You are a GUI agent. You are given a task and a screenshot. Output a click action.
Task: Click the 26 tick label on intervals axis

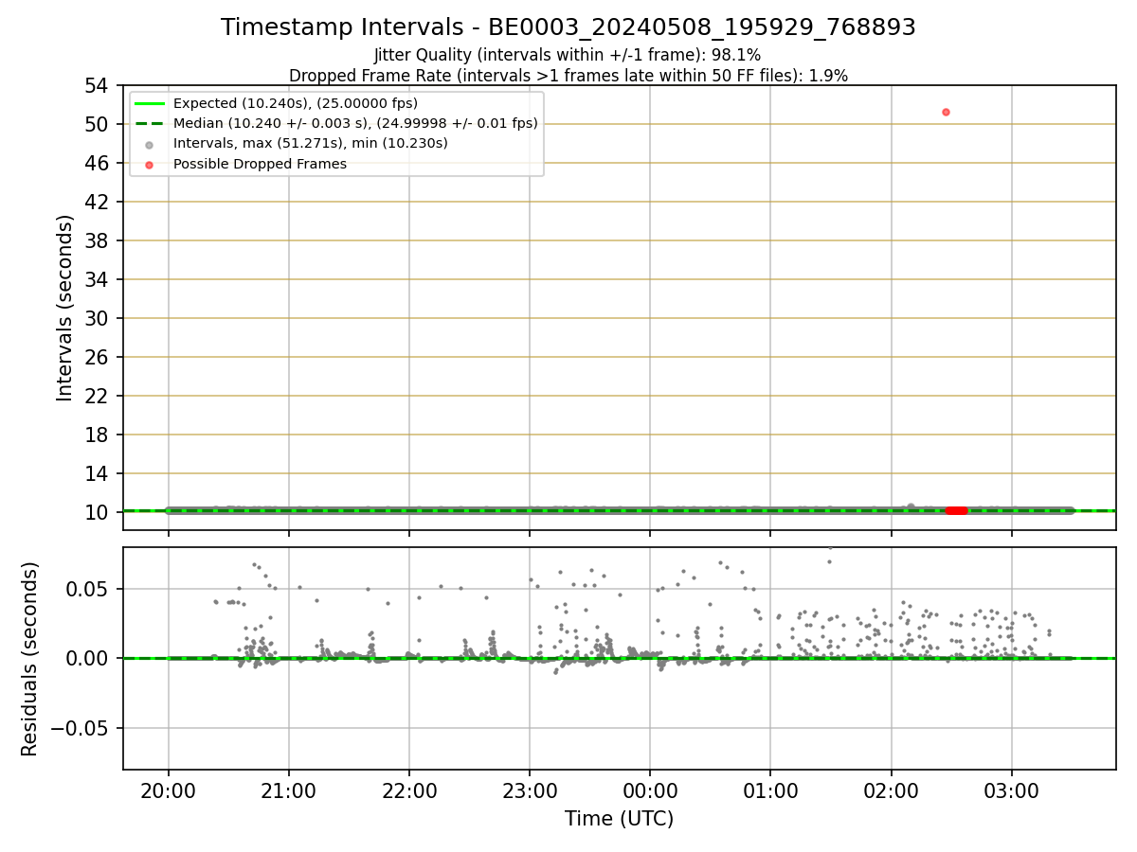pyautogui.click(x=99, y=357)
